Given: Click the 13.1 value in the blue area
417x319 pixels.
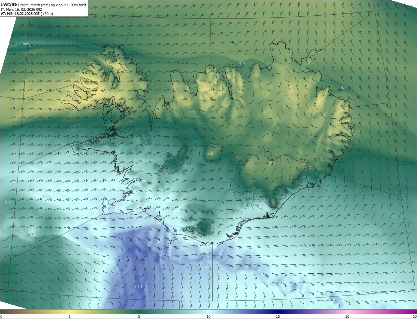Looking at the screenshot, I should click(x=138, y=287).
